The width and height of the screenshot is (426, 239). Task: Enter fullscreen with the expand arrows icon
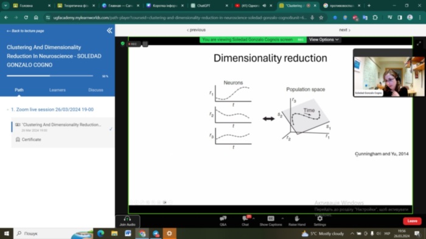click(419, 43)
